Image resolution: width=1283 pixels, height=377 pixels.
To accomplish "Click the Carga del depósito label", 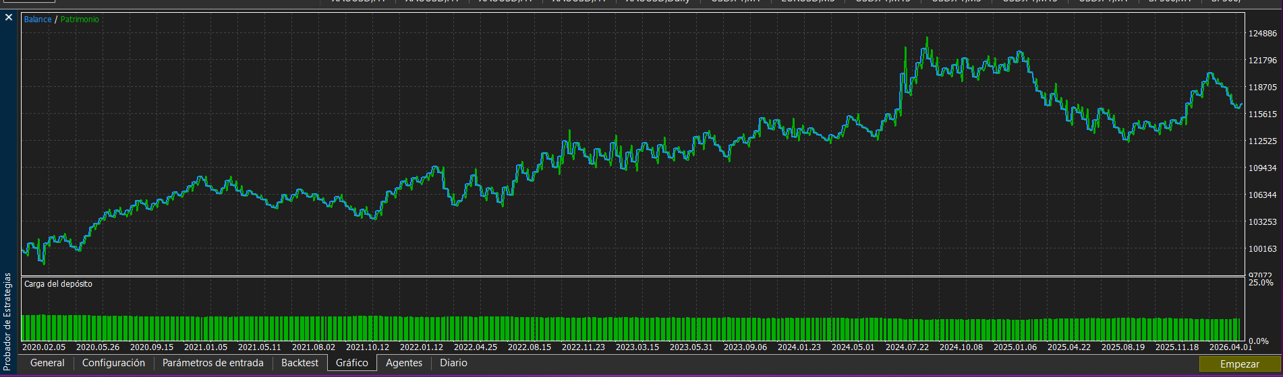I will click(x=58, y=284).
